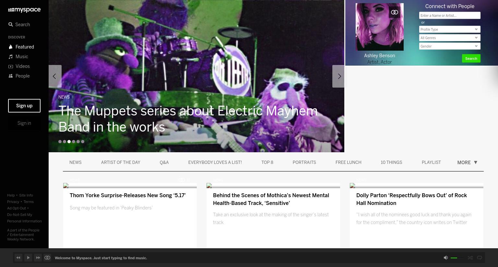Jump to first carousel dot
498x267 pixels.
[x=60, y=142]
